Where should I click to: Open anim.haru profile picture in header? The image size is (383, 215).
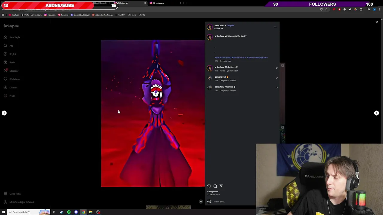(209, 27)
